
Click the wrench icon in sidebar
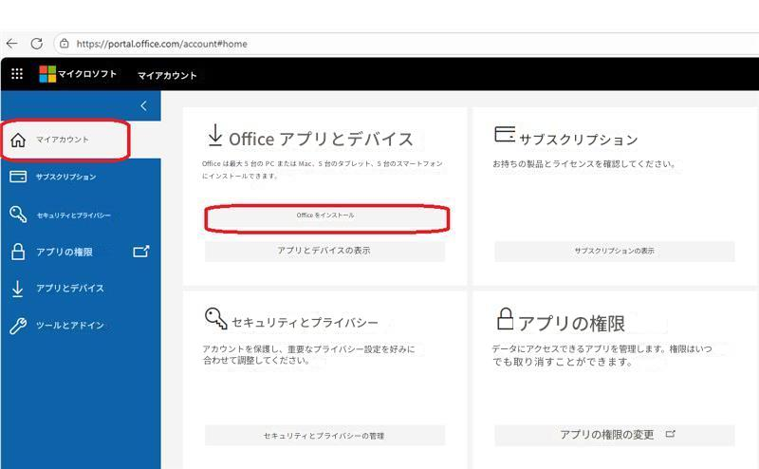(x=18, y=326)
